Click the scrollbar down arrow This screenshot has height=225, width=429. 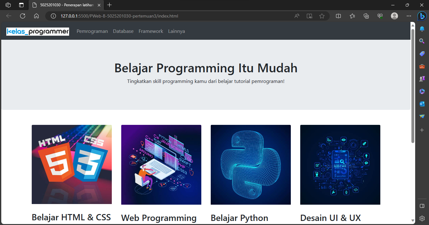[x=413, y=221]
